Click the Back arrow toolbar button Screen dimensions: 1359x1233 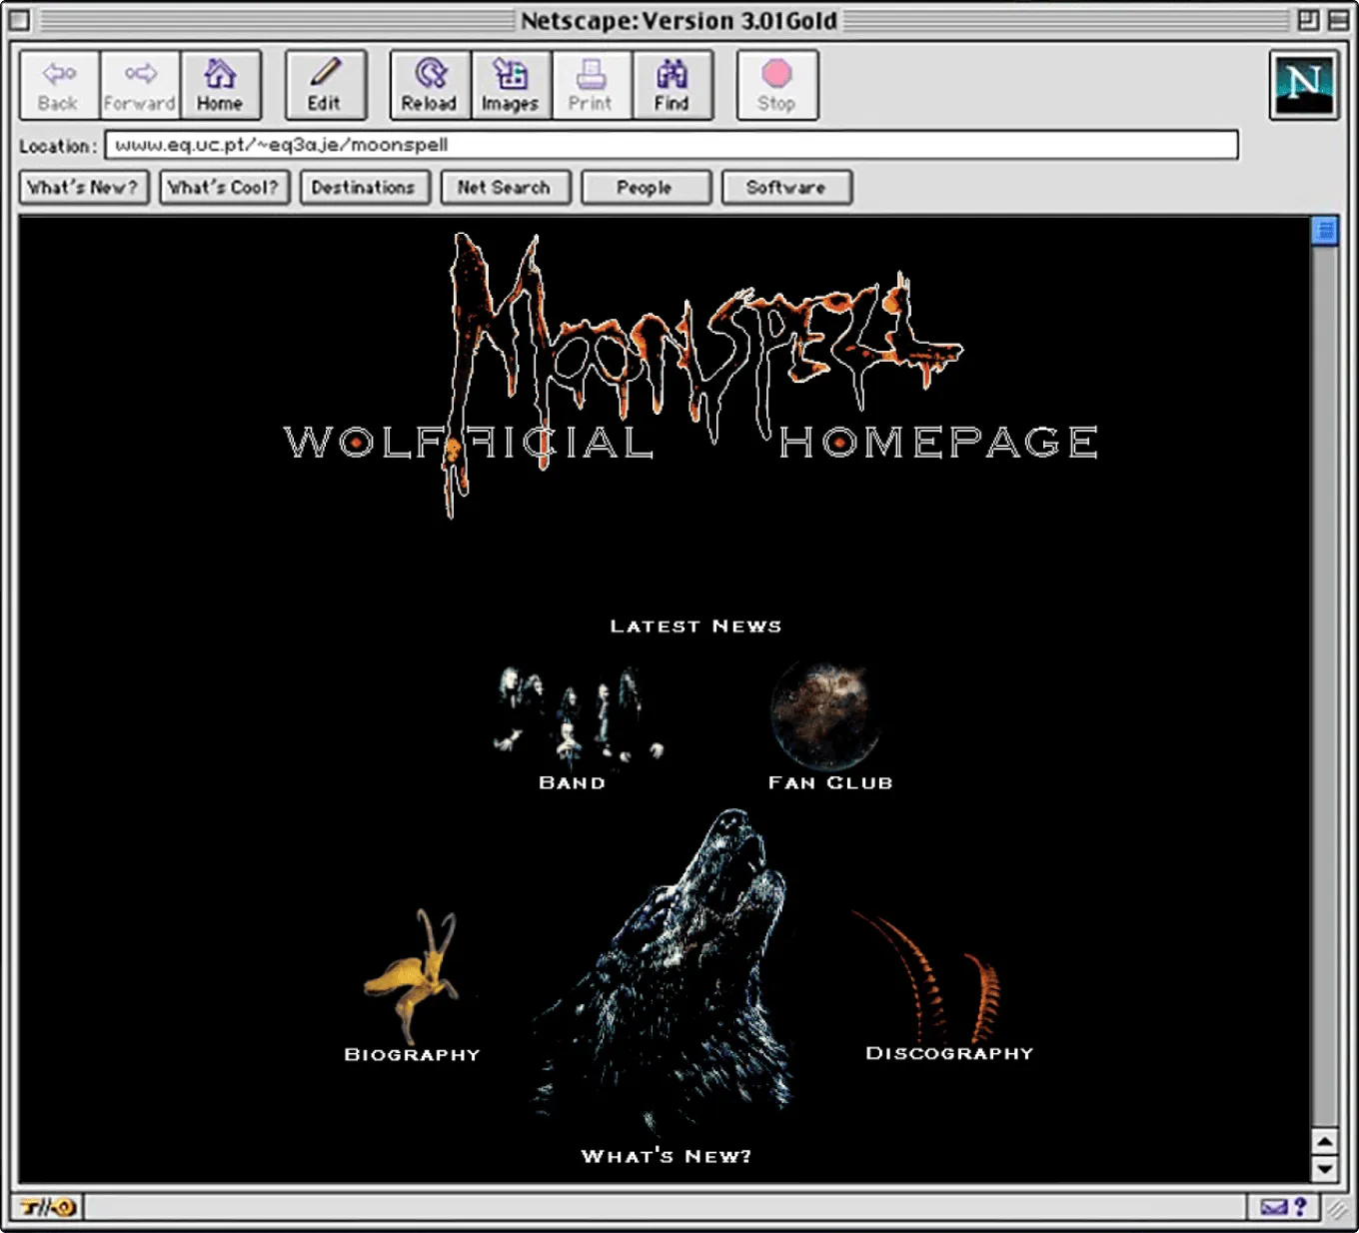(59, 86)
